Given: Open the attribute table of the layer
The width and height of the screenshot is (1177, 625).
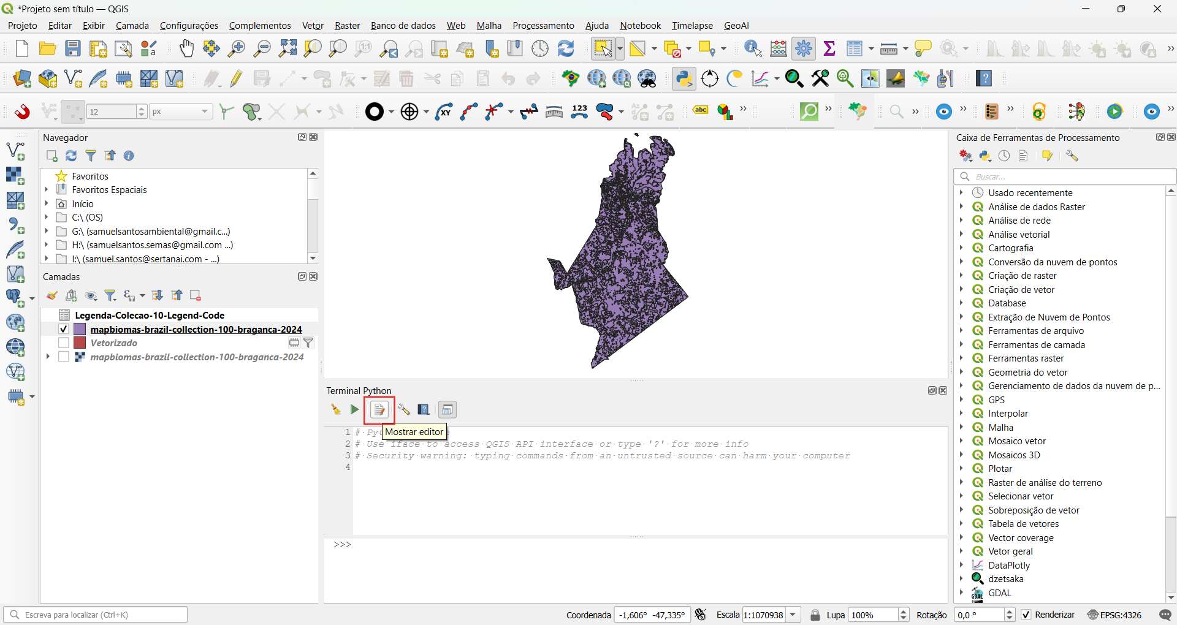Looking at the screenshot, I should [856, 48].
